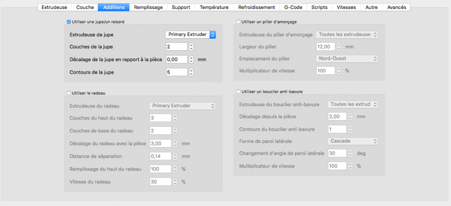The width and height of the screenshot is (451, 206).
Task: Check Utiliser un bouclier anti-bavure
Action: click(239, 91)
